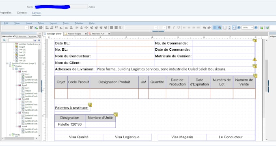Select the Body node in Hierarchy
The width and height of the screenshot is (276, 146).
pos(17,135)
